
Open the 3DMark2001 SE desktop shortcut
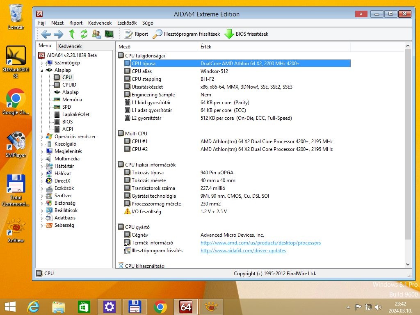16,62
